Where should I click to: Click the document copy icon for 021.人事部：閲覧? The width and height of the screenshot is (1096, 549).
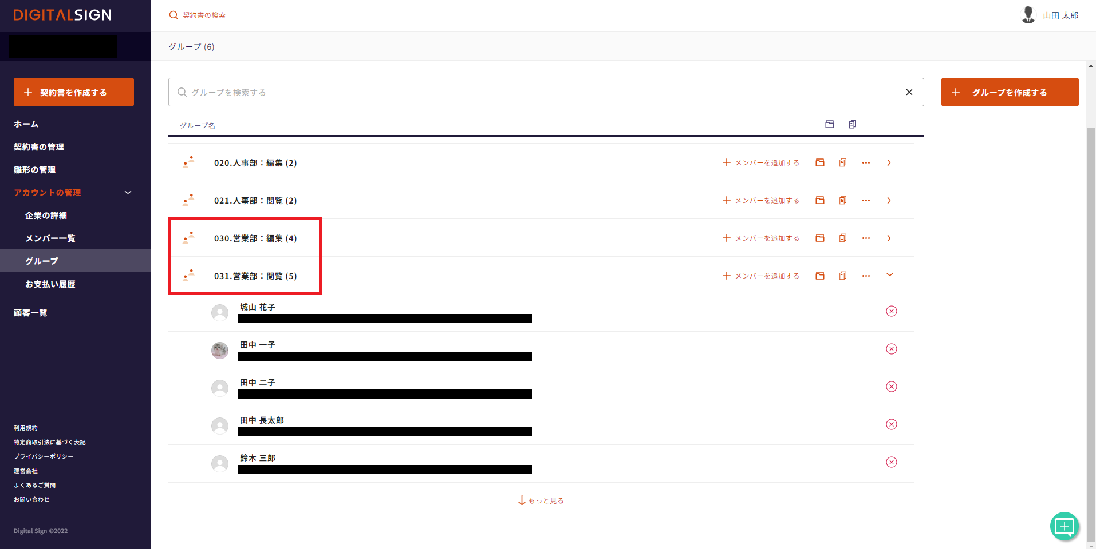click(x=843, y=201)
